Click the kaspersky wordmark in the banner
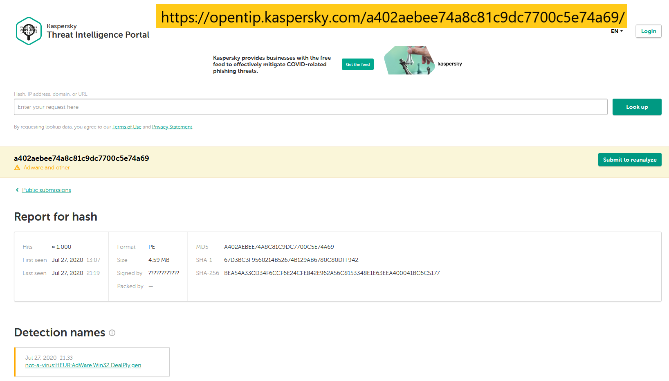 450,64
